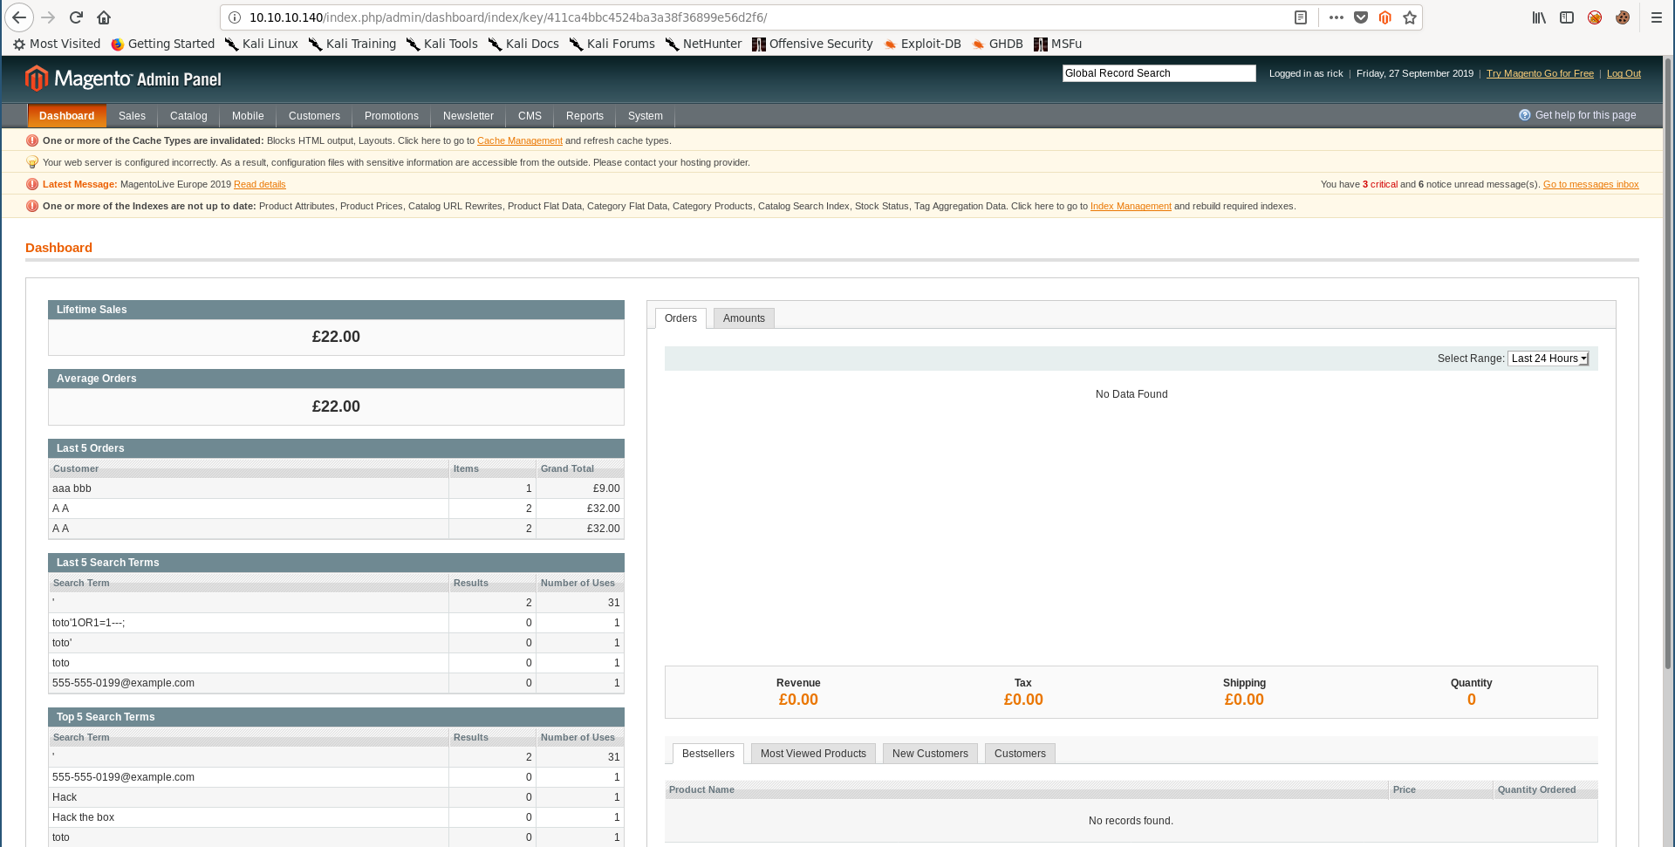Toggle the Reader View icon
Image resolution: width=1675 pixels, height=847 pixels.
(1300, 17)
